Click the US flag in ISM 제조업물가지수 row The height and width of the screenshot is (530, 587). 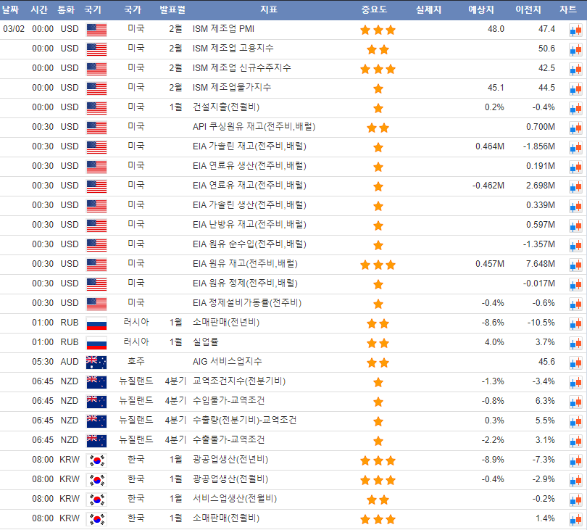[x=96, y=88]
